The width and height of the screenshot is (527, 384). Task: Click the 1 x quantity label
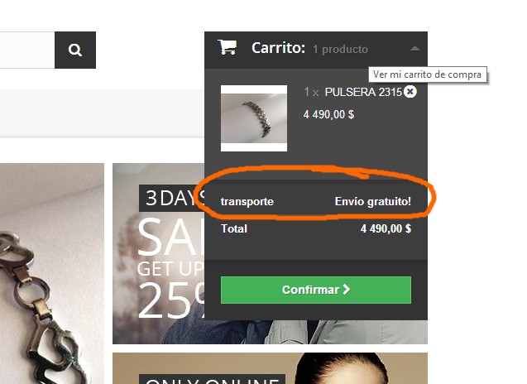[311, 92]
